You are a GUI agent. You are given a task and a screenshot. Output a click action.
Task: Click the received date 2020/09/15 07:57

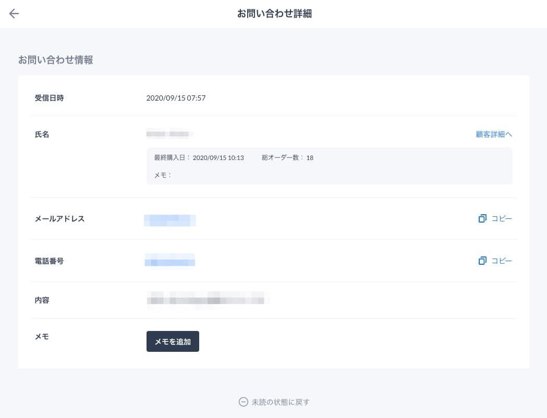click(x=176, y=98)
